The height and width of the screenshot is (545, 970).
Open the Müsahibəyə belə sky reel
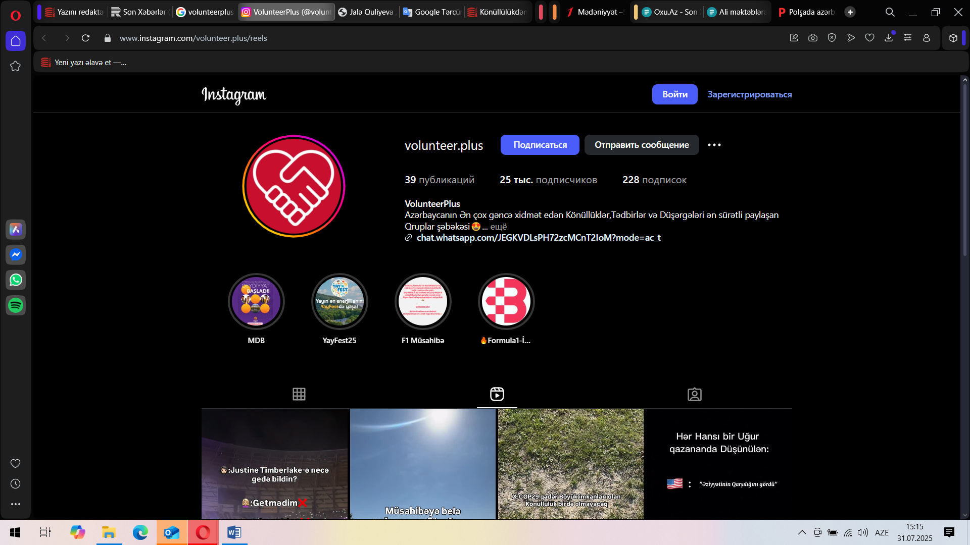pyautogui.click(x=423, y=464)
